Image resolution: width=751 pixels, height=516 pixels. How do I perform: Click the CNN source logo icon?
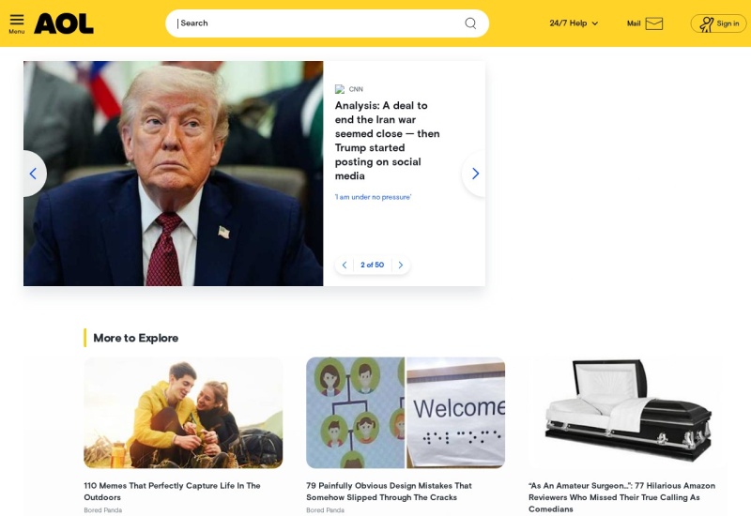point(340,89)
